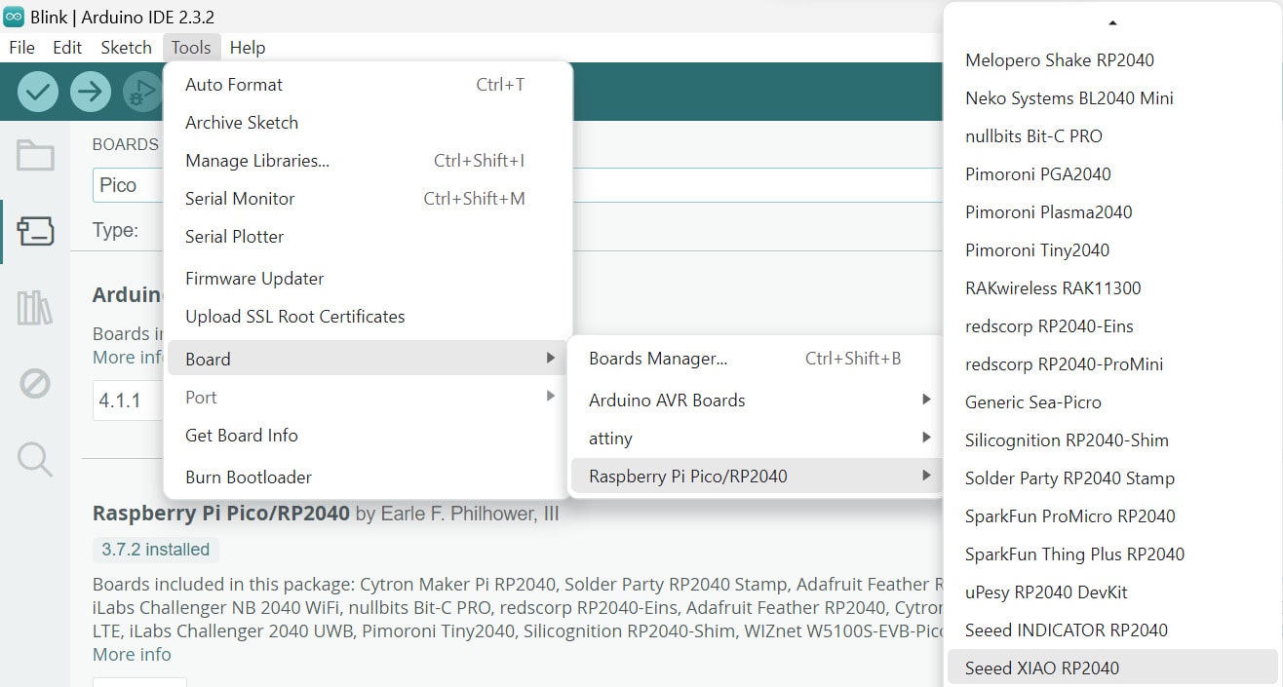1283x687 pixels.
Task: Choose Auto Format from Tools menu
Action: (368, 85)
